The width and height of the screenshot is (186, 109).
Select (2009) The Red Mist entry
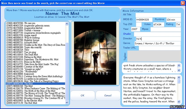(x=35, y=103)
